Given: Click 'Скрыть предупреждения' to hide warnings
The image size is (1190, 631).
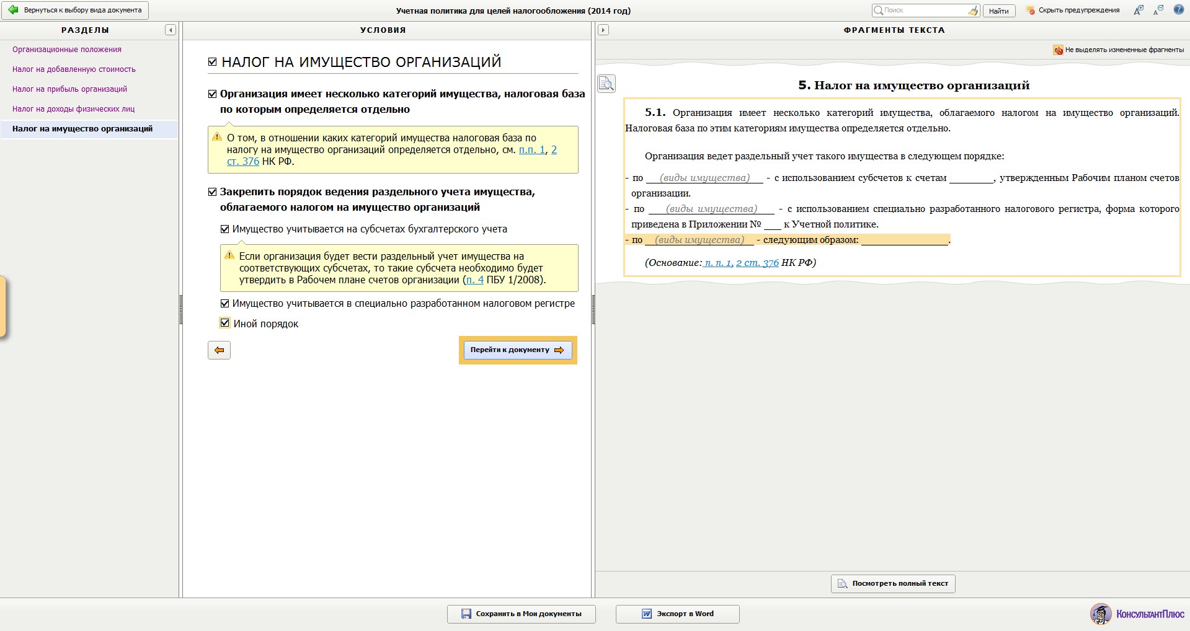Looking at the screenshot, I should click(x=1073, y=10).
